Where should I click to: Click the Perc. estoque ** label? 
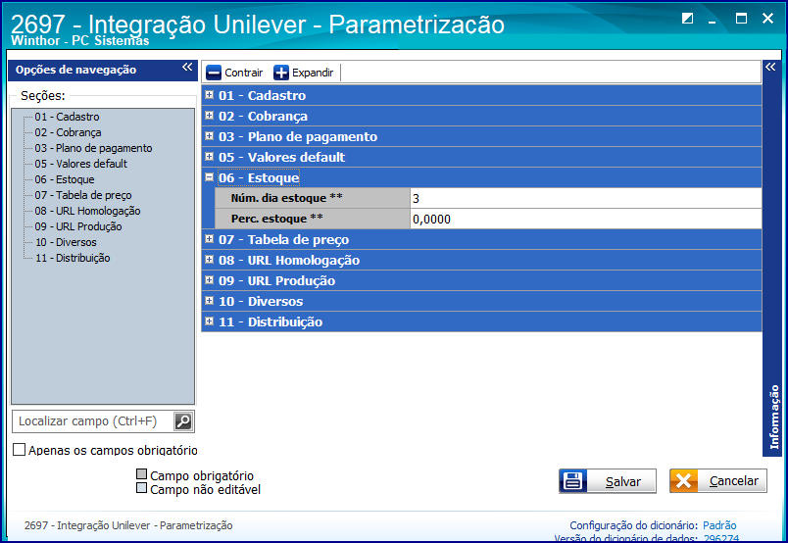coord(277,219)
